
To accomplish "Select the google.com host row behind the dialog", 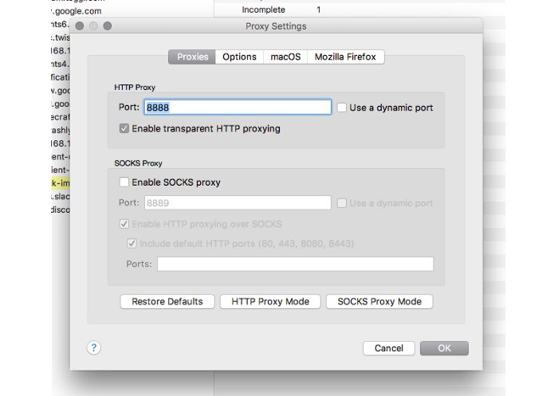I will (x=77, y=11).
